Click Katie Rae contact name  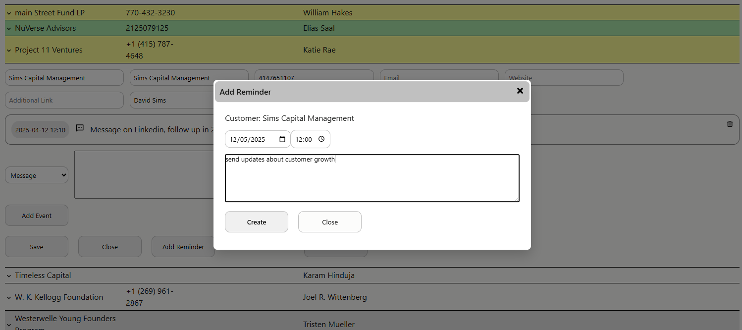point(319,50)
